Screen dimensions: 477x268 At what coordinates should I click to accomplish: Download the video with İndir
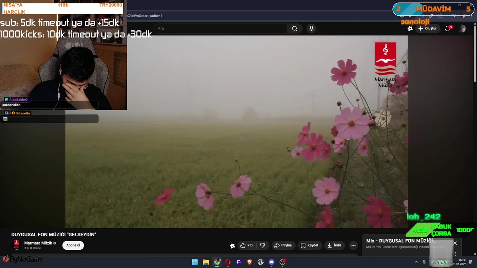coord(334,245)
